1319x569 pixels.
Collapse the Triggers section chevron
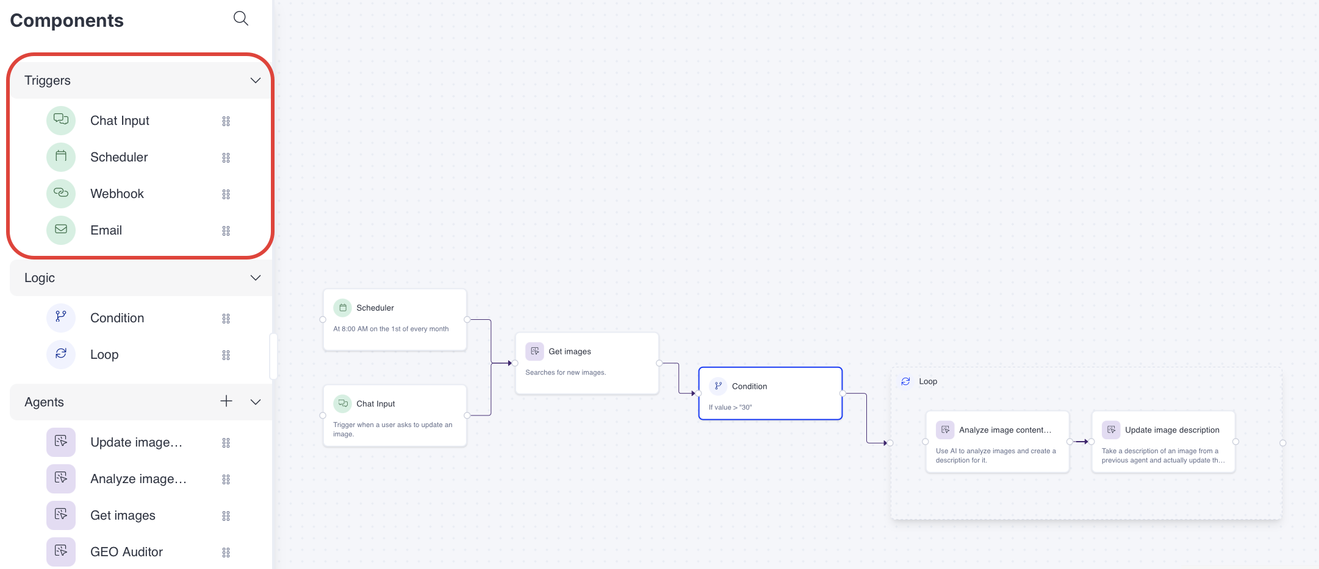(256, 80)
